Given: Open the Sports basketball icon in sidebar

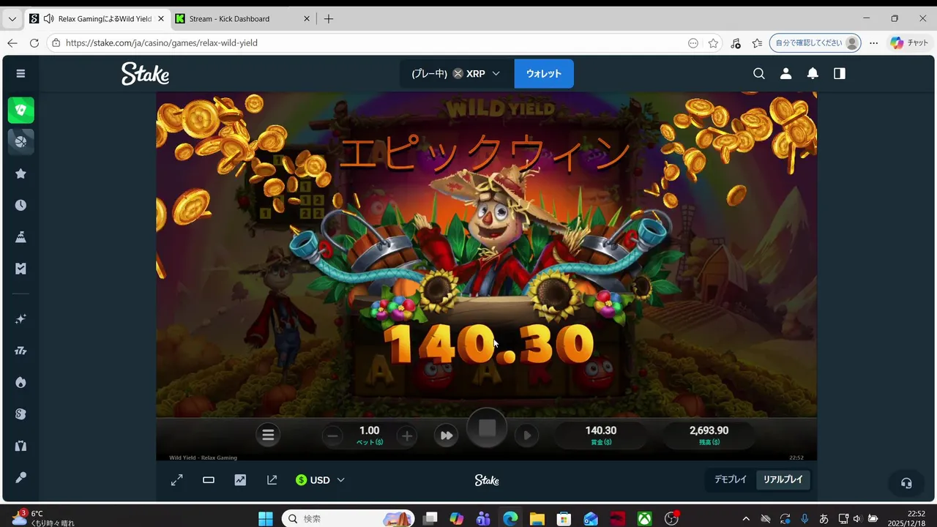Looking at the screenshot, I should (21, 141).
